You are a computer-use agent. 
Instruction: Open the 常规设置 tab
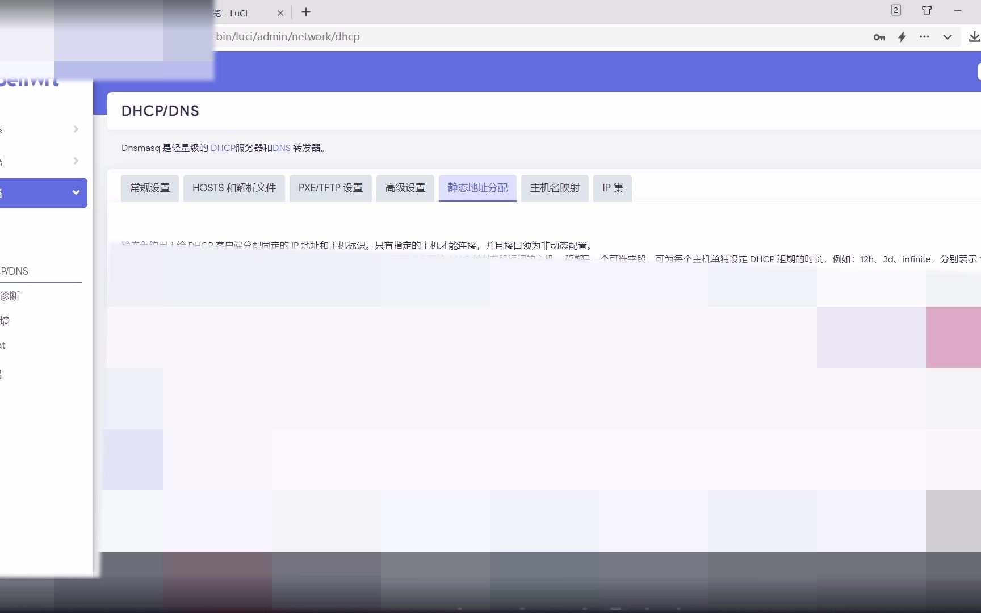(x=150, y=188)
